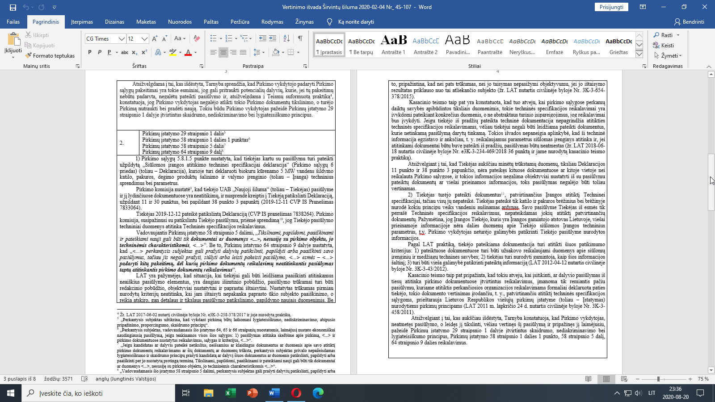
Task: Click the Prisijungti sign-in button
Action: point(611,7)
